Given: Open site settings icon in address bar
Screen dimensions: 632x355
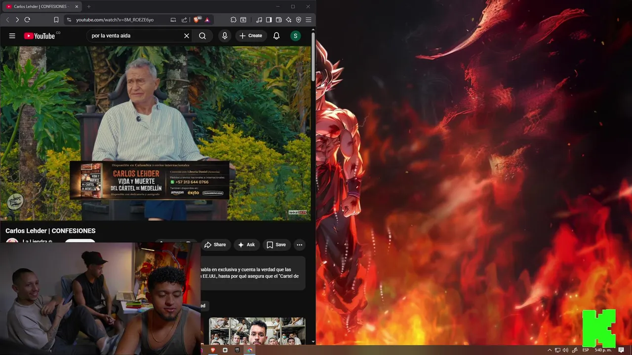Looking at the screenshot, I should 69,20.
